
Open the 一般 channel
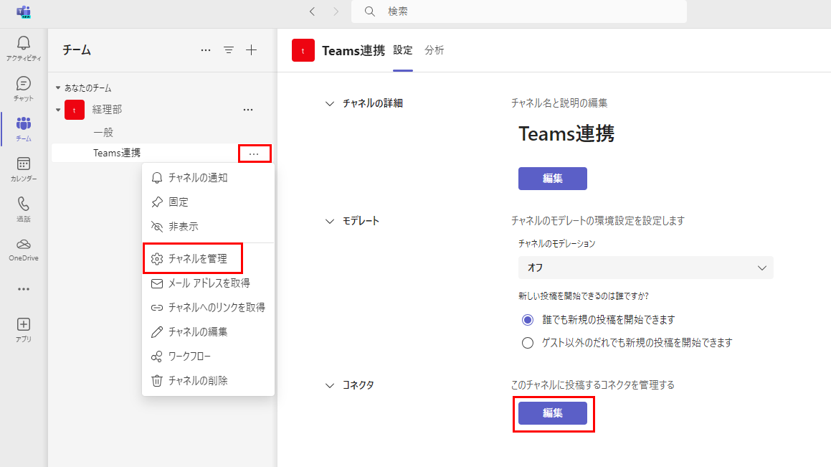click(103, 133)
